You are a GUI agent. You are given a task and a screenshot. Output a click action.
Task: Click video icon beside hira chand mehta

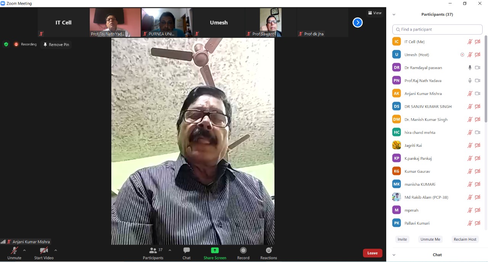[x=477, y=132]
